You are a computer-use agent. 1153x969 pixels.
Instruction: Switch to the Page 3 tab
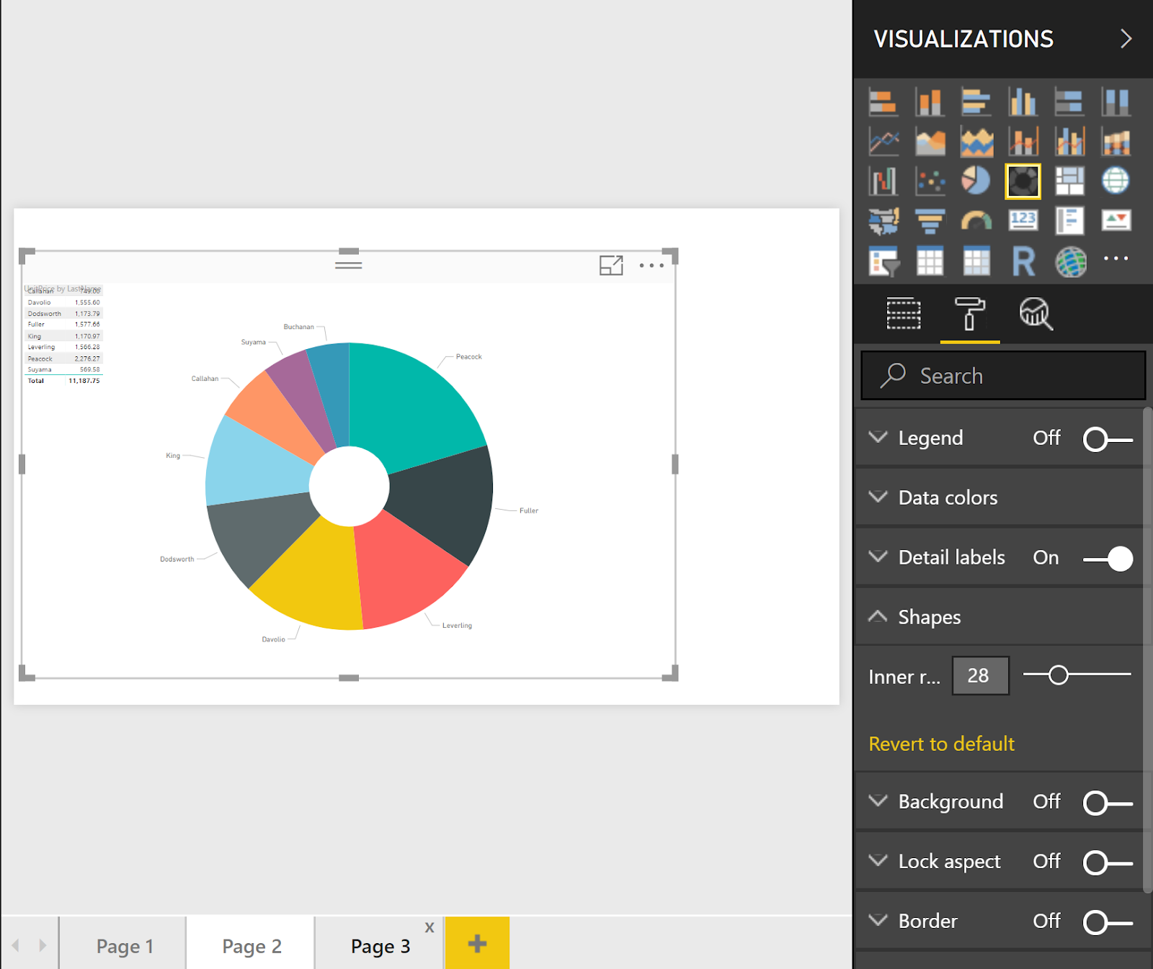pyautogui.click(x=378, y=946)
